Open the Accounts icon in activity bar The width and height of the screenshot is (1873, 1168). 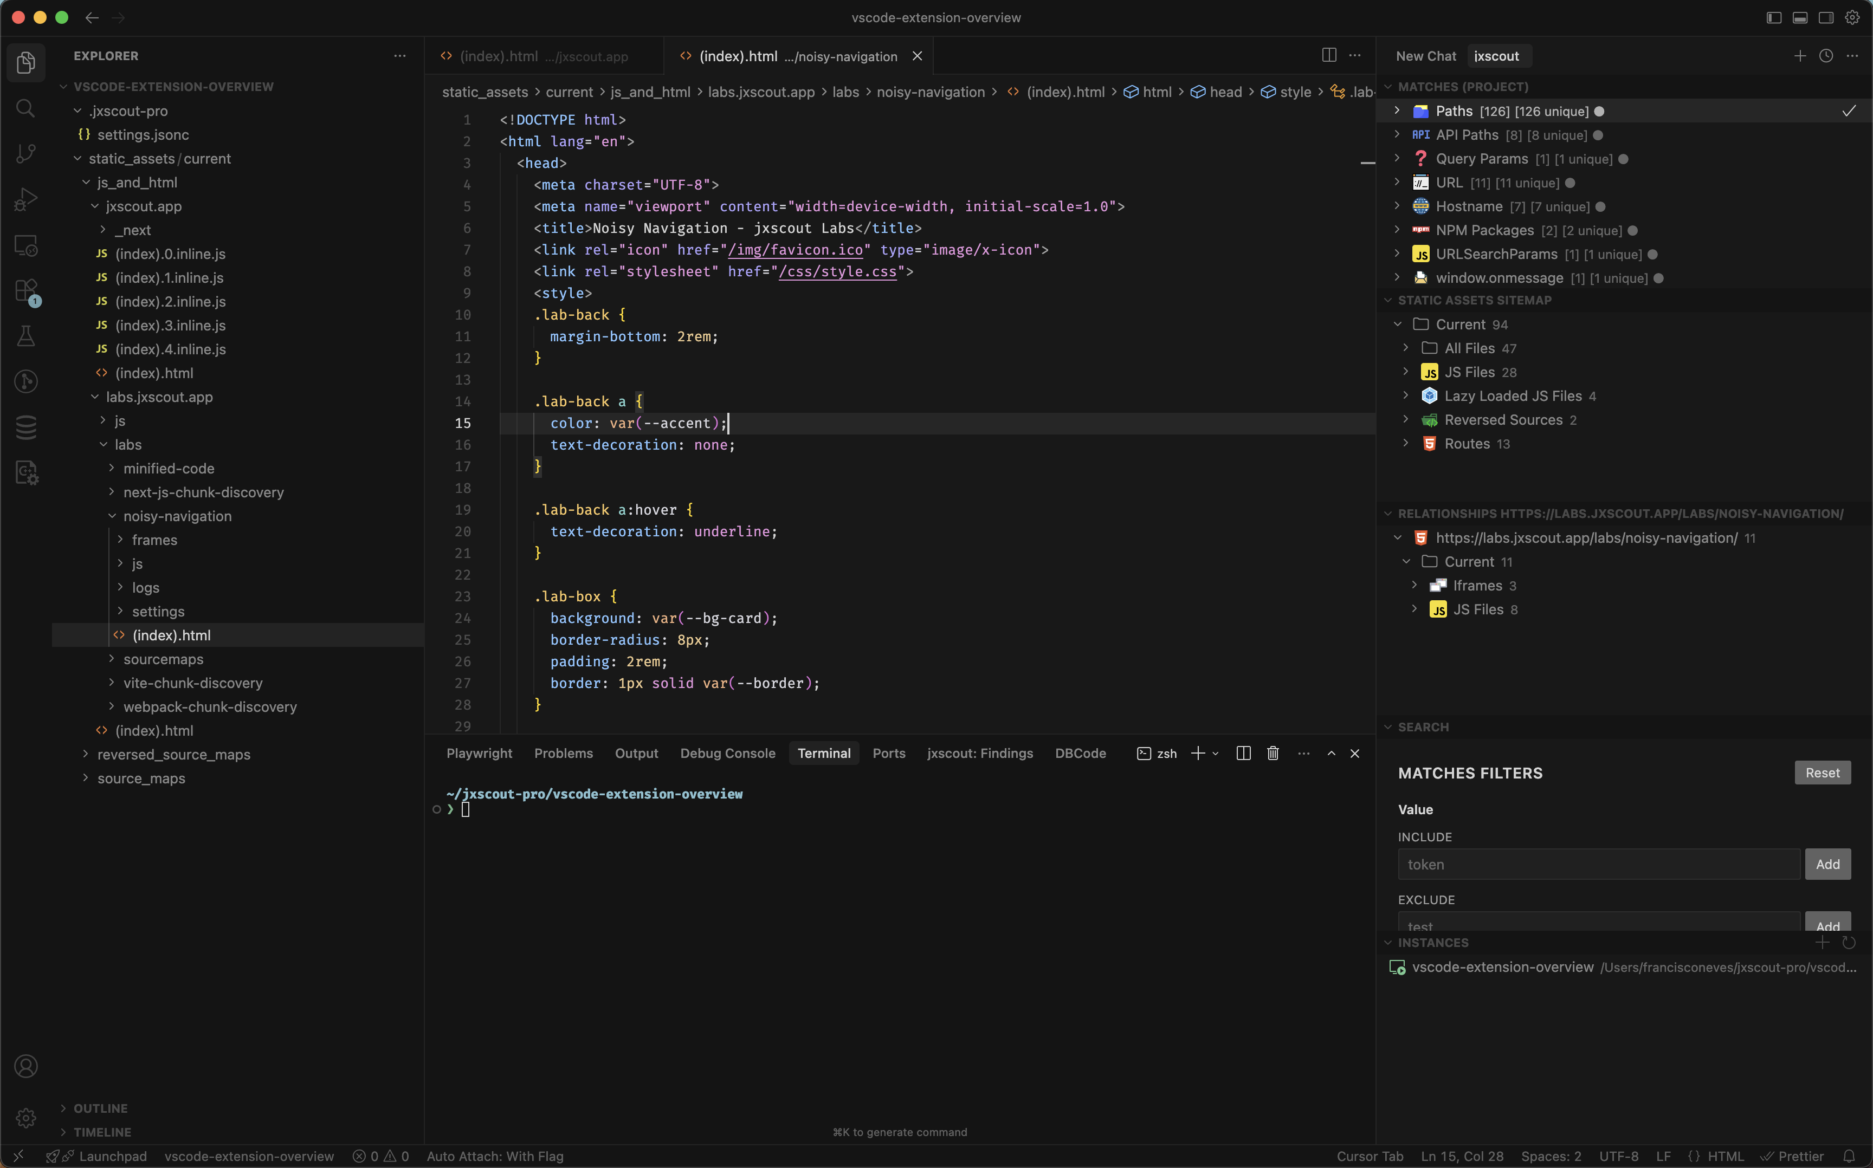click(x=25, y=1066)
